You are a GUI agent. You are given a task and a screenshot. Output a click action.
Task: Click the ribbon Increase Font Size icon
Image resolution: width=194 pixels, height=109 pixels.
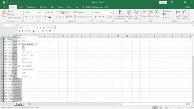(x=48, y=12)
